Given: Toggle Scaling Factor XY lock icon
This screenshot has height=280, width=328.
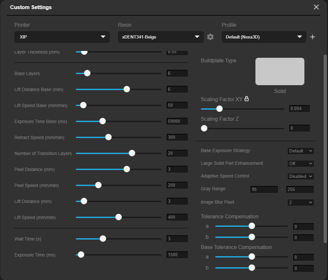Looking at the screenshot, I should point(247,99).
